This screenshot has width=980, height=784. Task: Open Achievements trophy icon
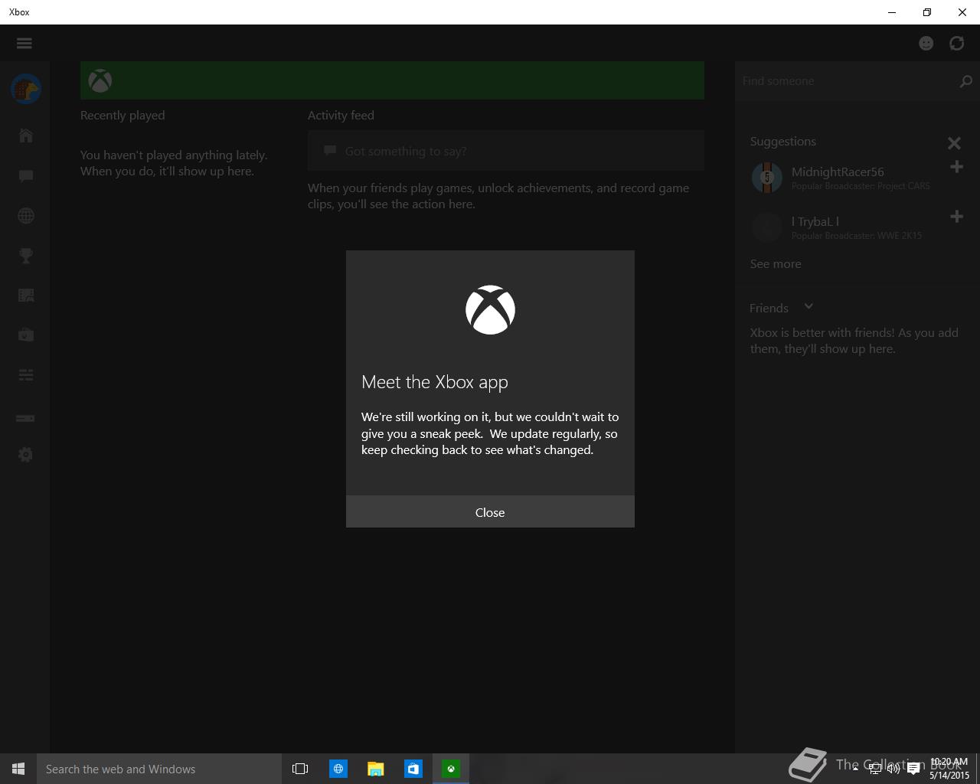[25, 256]
